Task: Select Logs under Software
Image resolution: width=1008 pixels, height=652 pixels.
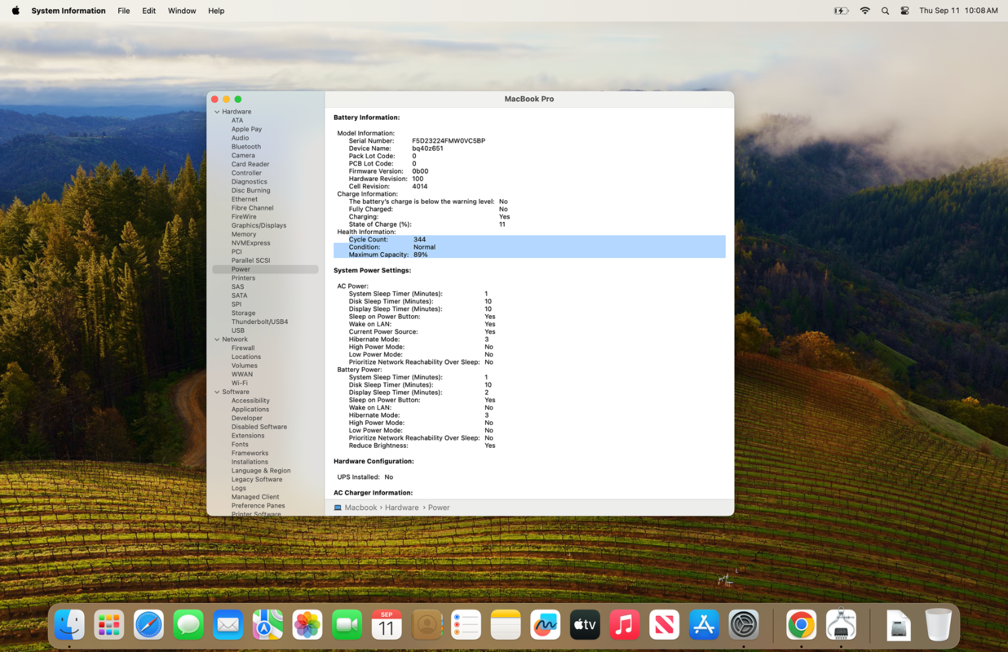Action: [239, 488]
